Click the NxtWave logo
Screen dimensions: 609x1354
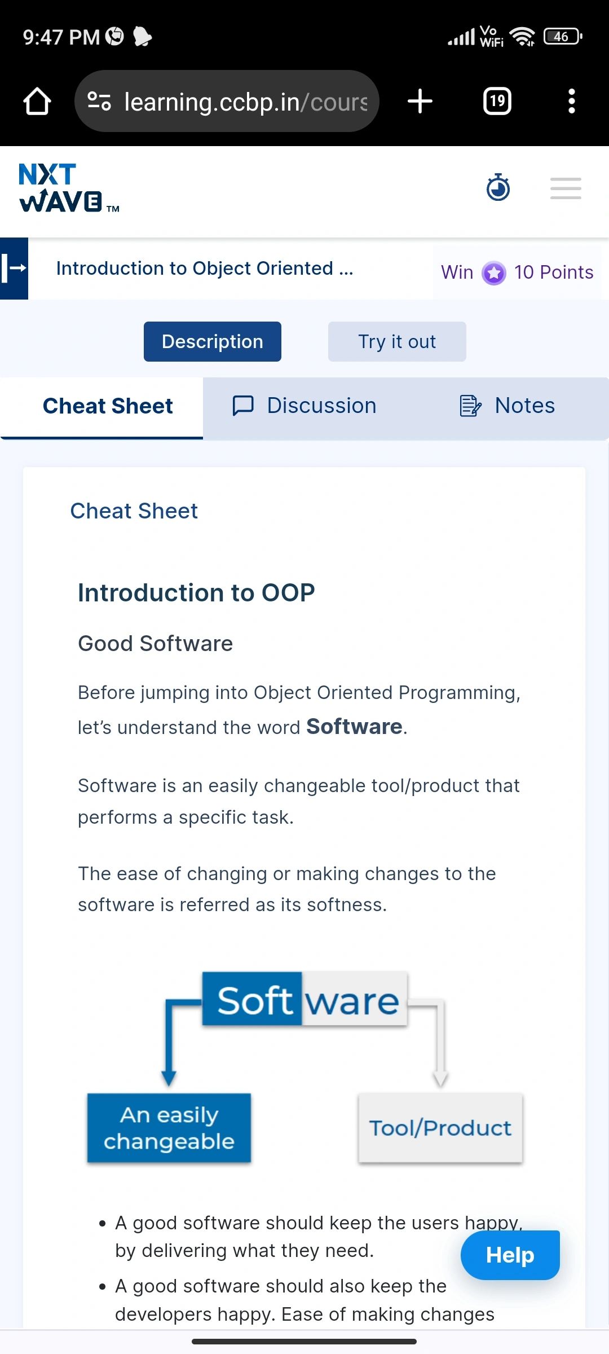(69, 188)
